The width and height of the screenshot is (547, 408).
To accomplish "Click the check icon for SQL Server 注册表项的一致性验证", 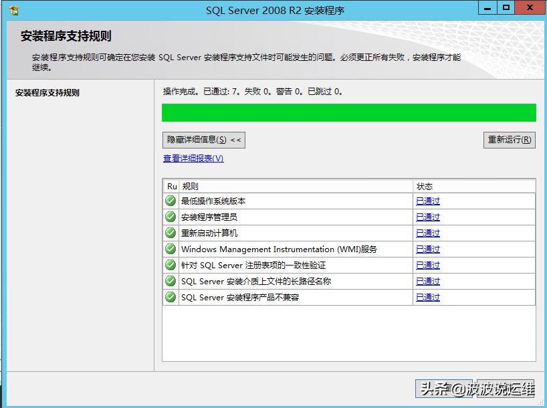I will coord(171,266).
